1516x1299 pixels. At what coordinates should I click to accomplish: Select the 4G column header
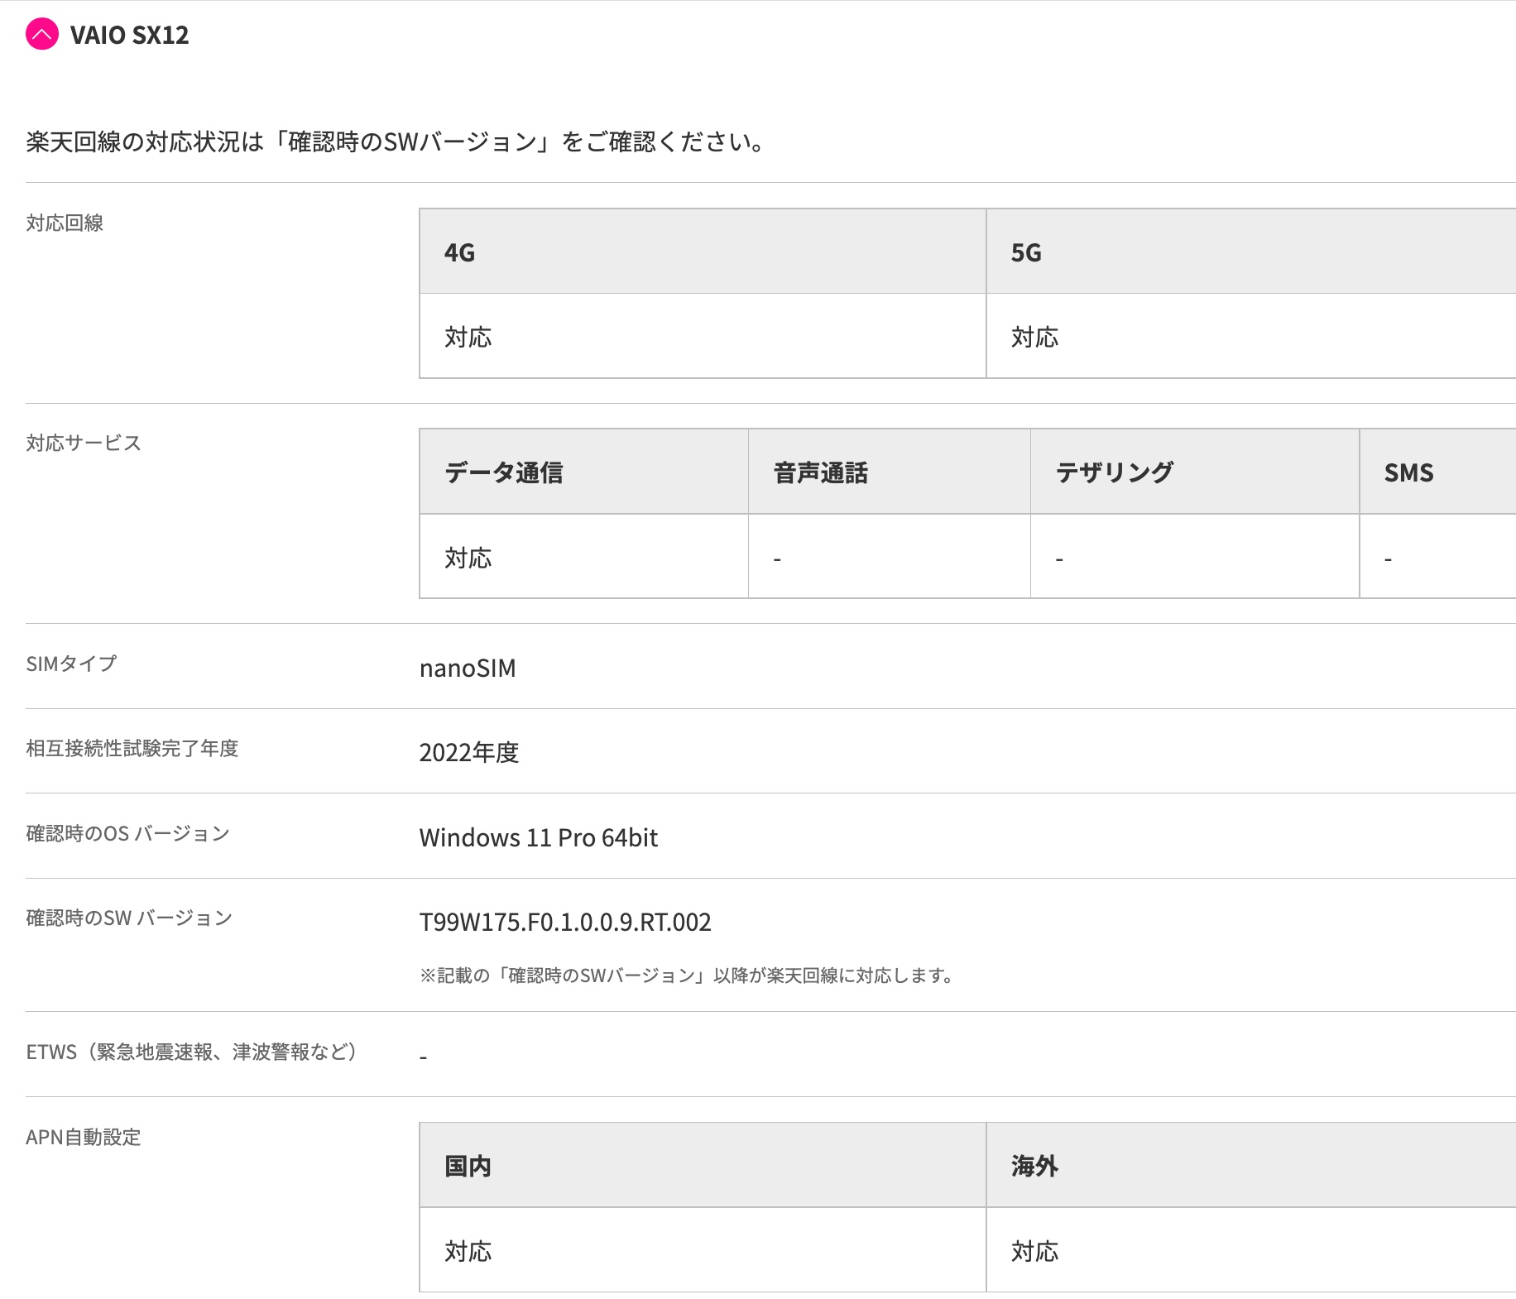(703, 252)
